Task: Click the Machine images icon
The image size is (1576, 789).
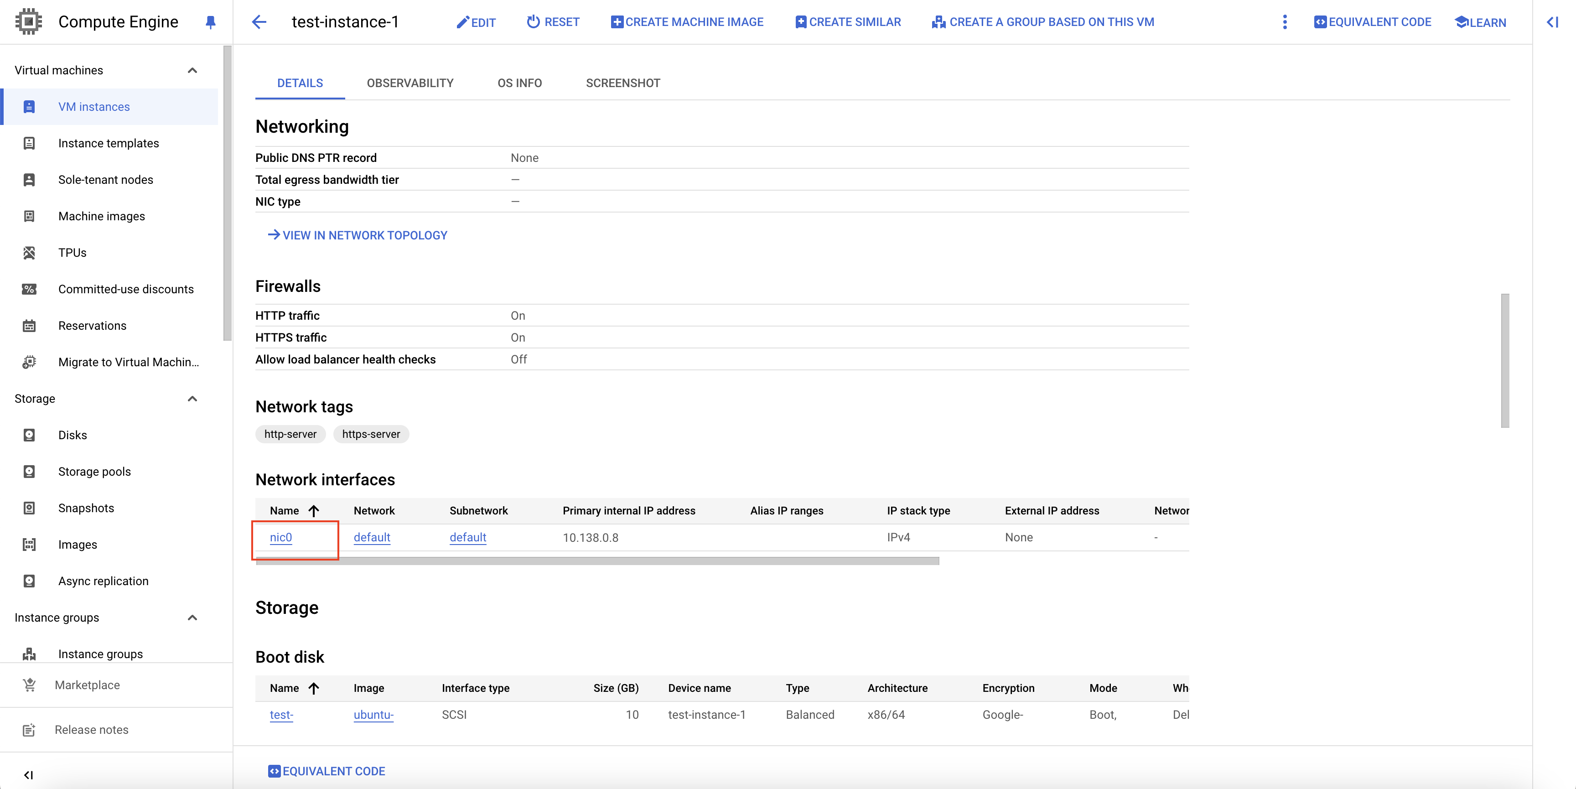Action: pyautogui.click(x=29, y=216)
